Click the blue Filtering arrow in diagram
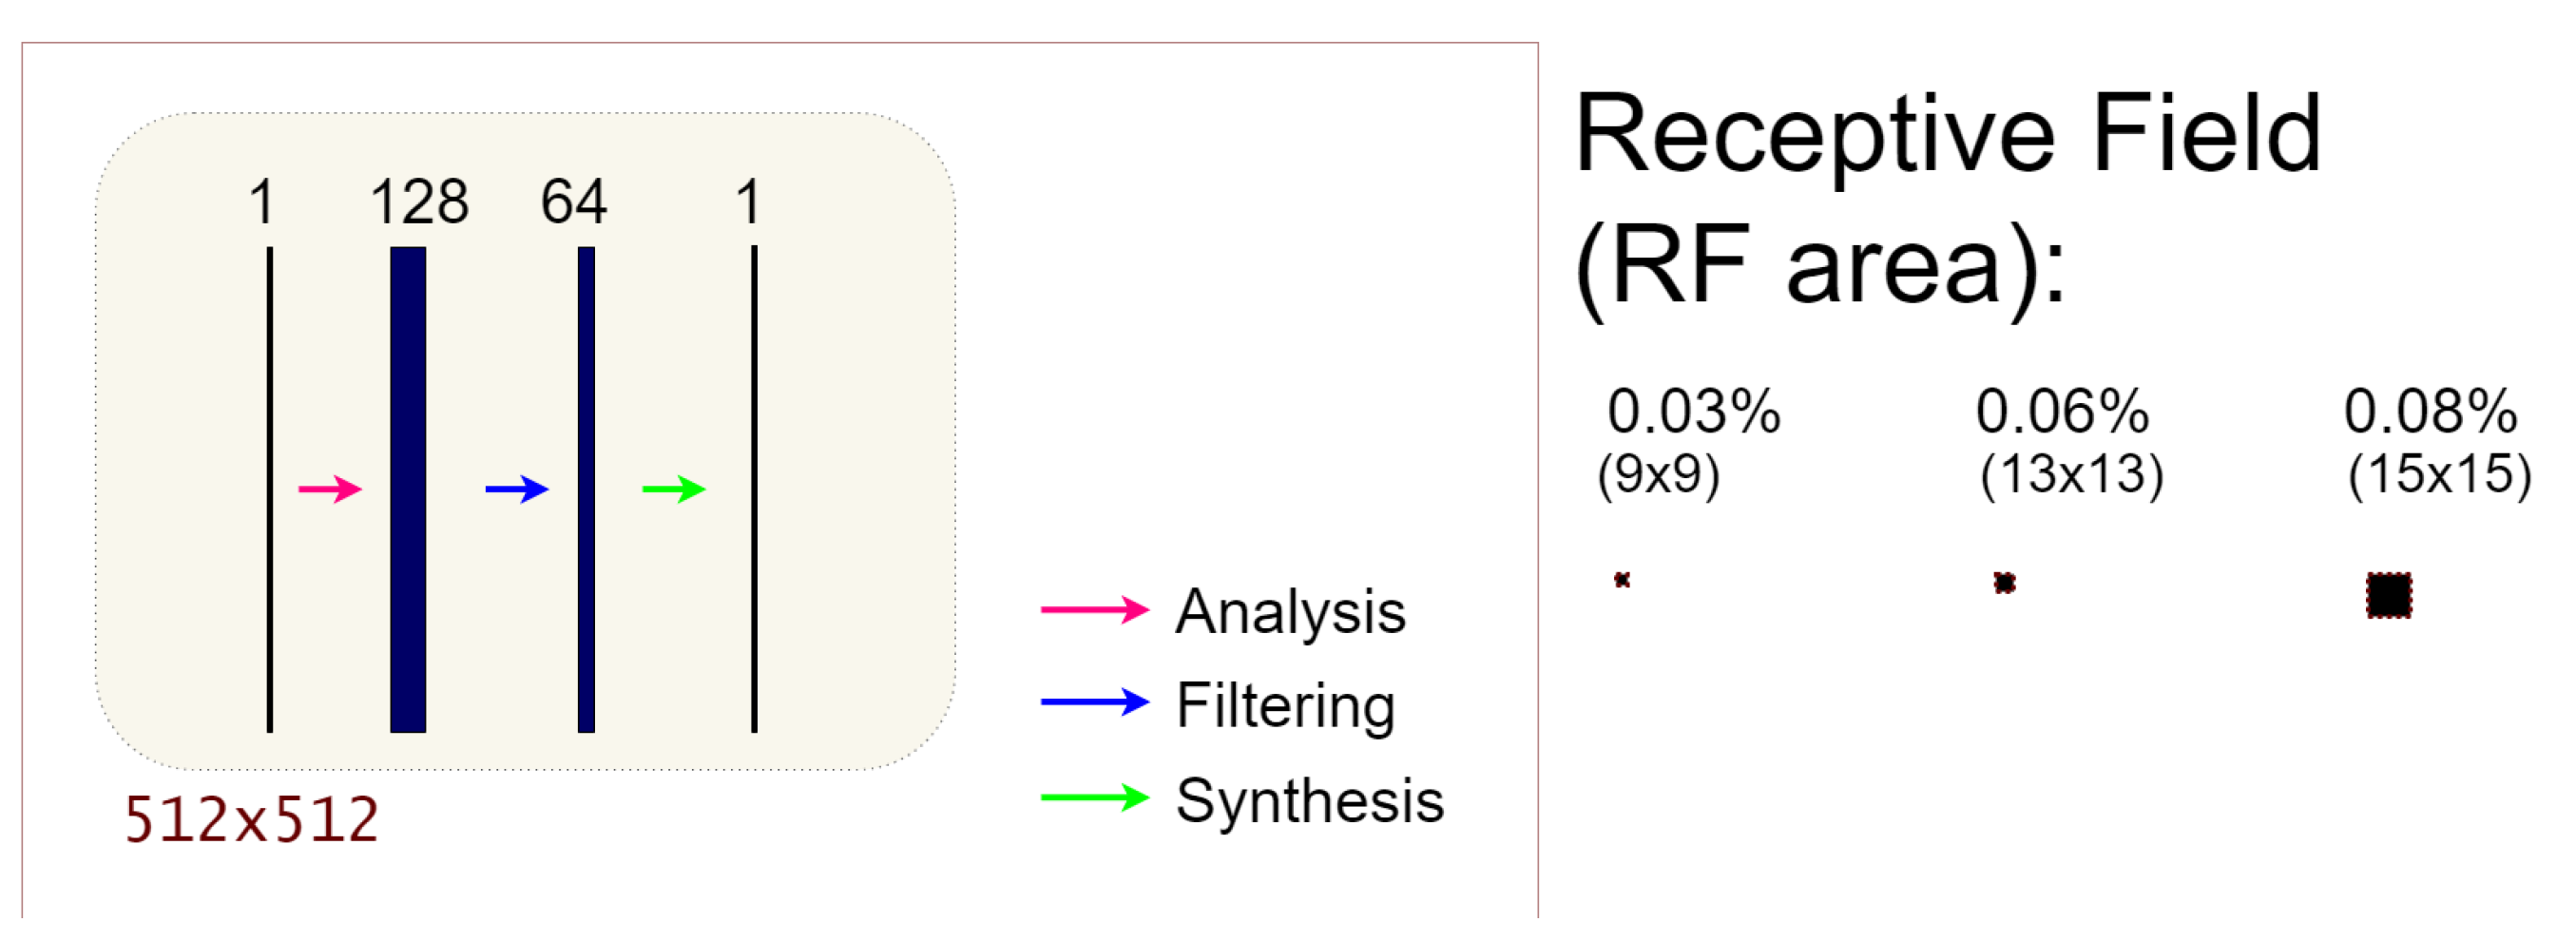Image resolution: width=2576 pixels, height=941 pixels. pyautogui.click(x=517, y=489)
